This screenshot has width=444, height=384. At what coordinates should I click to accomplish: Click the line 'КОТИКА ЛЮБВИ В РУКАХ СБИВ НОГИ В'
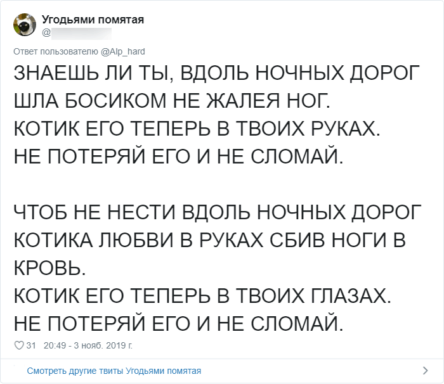(210, 240)
